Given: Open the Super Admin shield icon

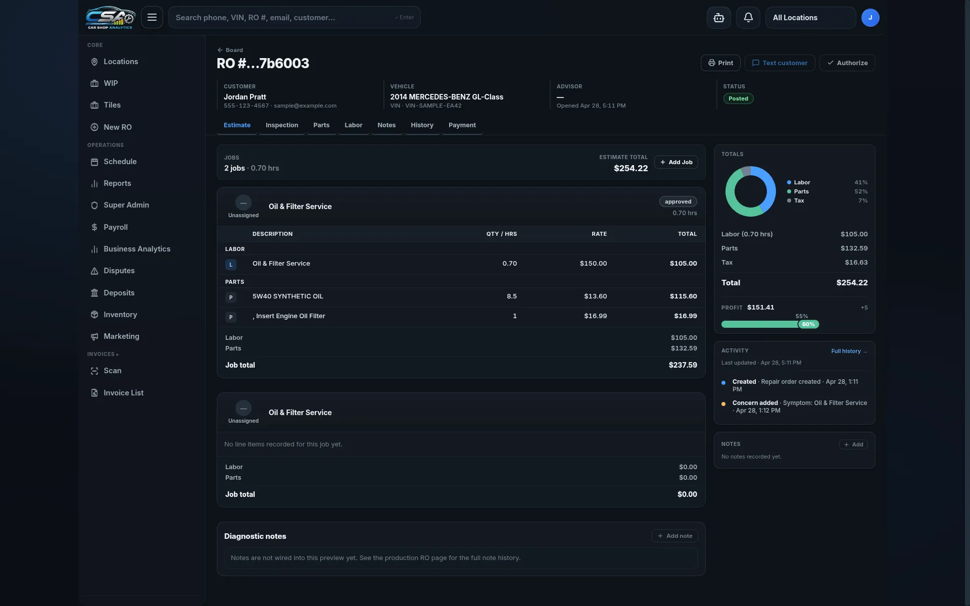Looking at the screenshot, I should (x=94, y=205).
